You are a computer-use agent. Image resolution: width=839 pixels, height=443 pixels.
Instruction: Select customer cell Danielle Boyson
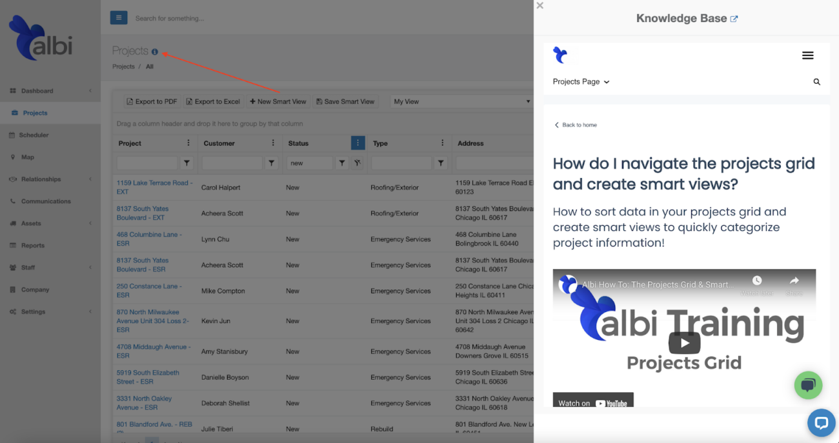click(225, 377)
